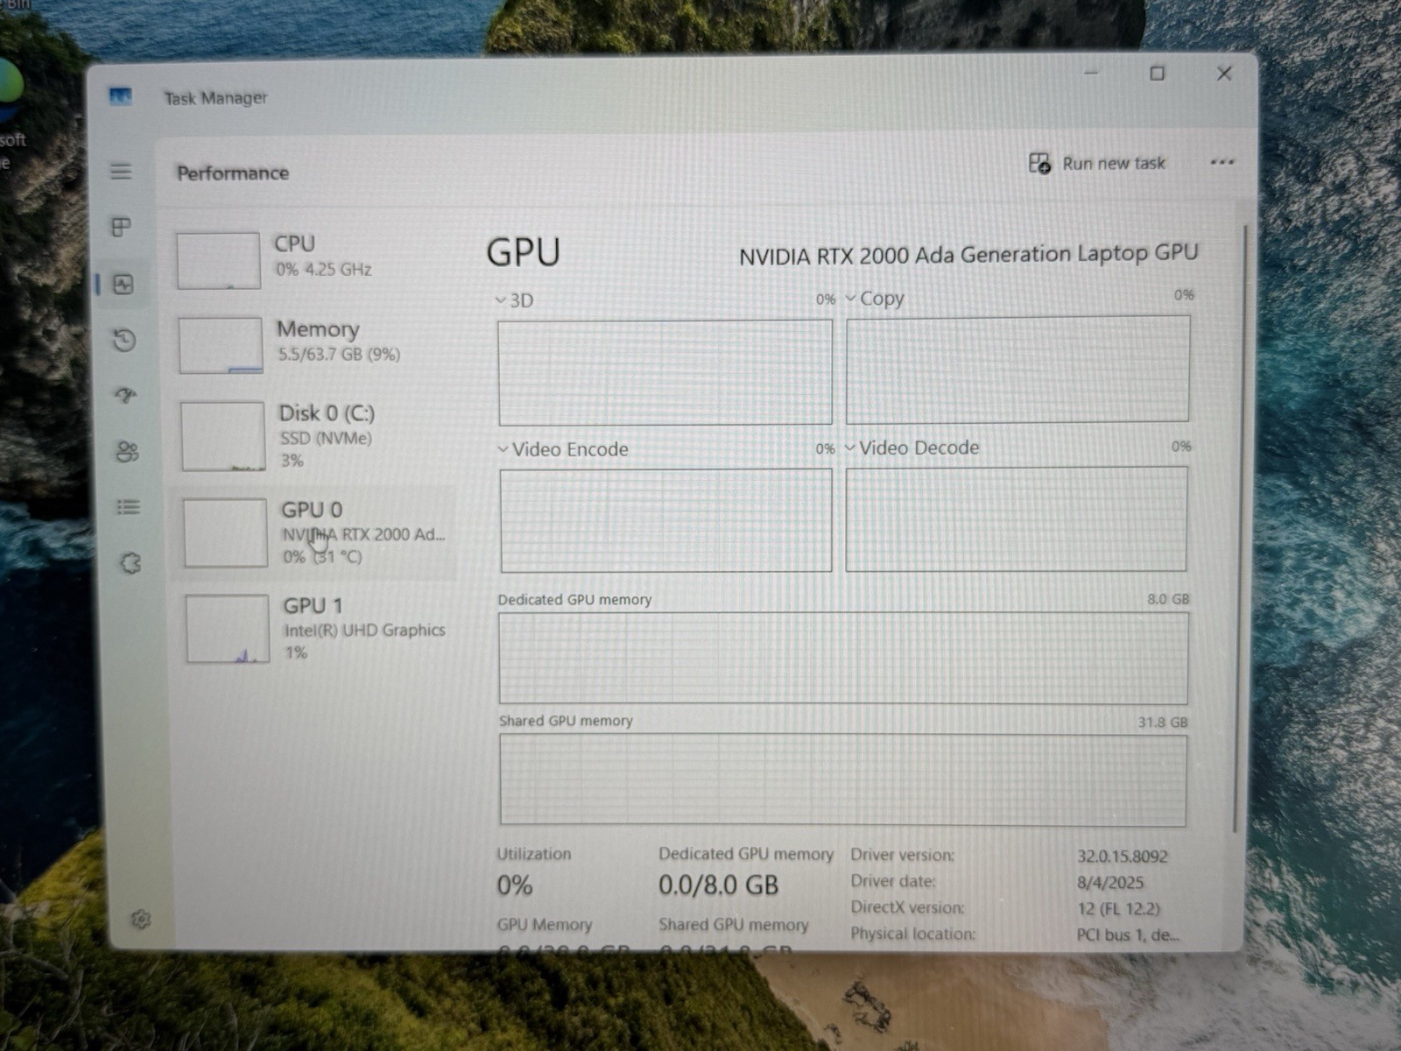
Task: Open the Details page icon
Action: click(x=128, y=507)
